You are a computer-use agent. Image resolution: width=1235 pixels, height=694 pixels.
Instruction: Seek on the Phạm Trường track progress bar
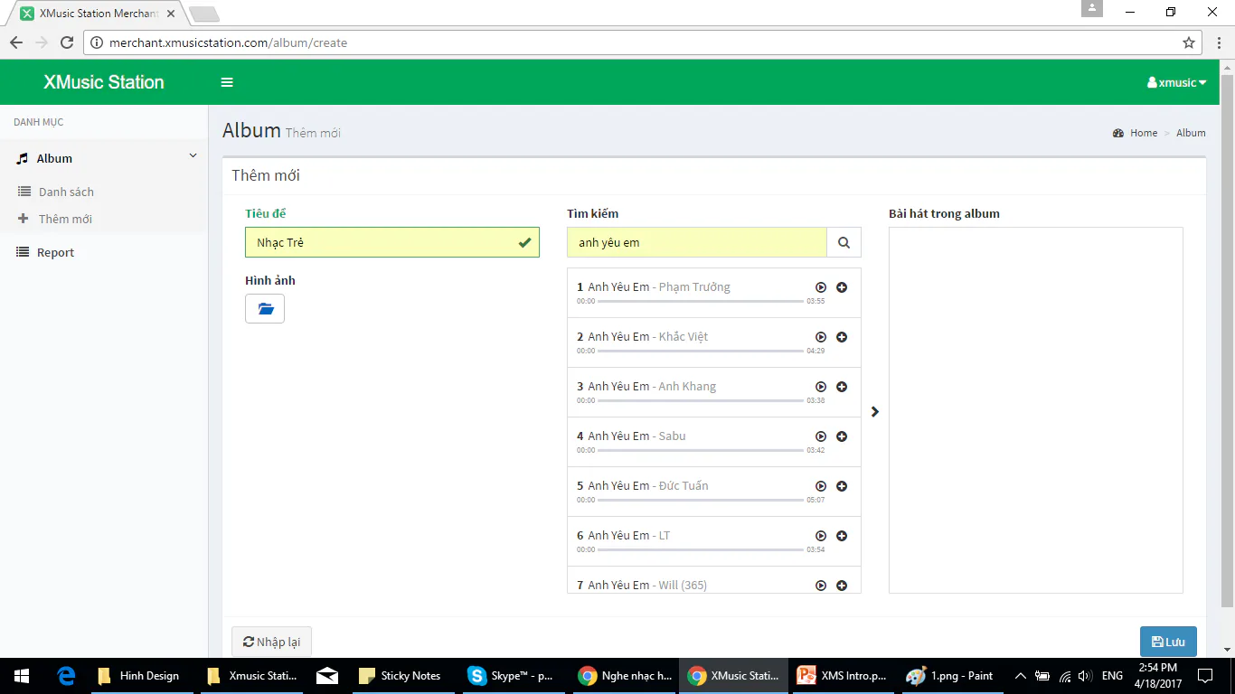pos(701,301)
